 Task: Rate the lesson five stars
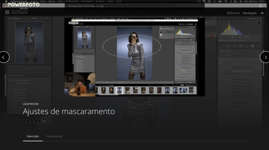tap(39, 121)
